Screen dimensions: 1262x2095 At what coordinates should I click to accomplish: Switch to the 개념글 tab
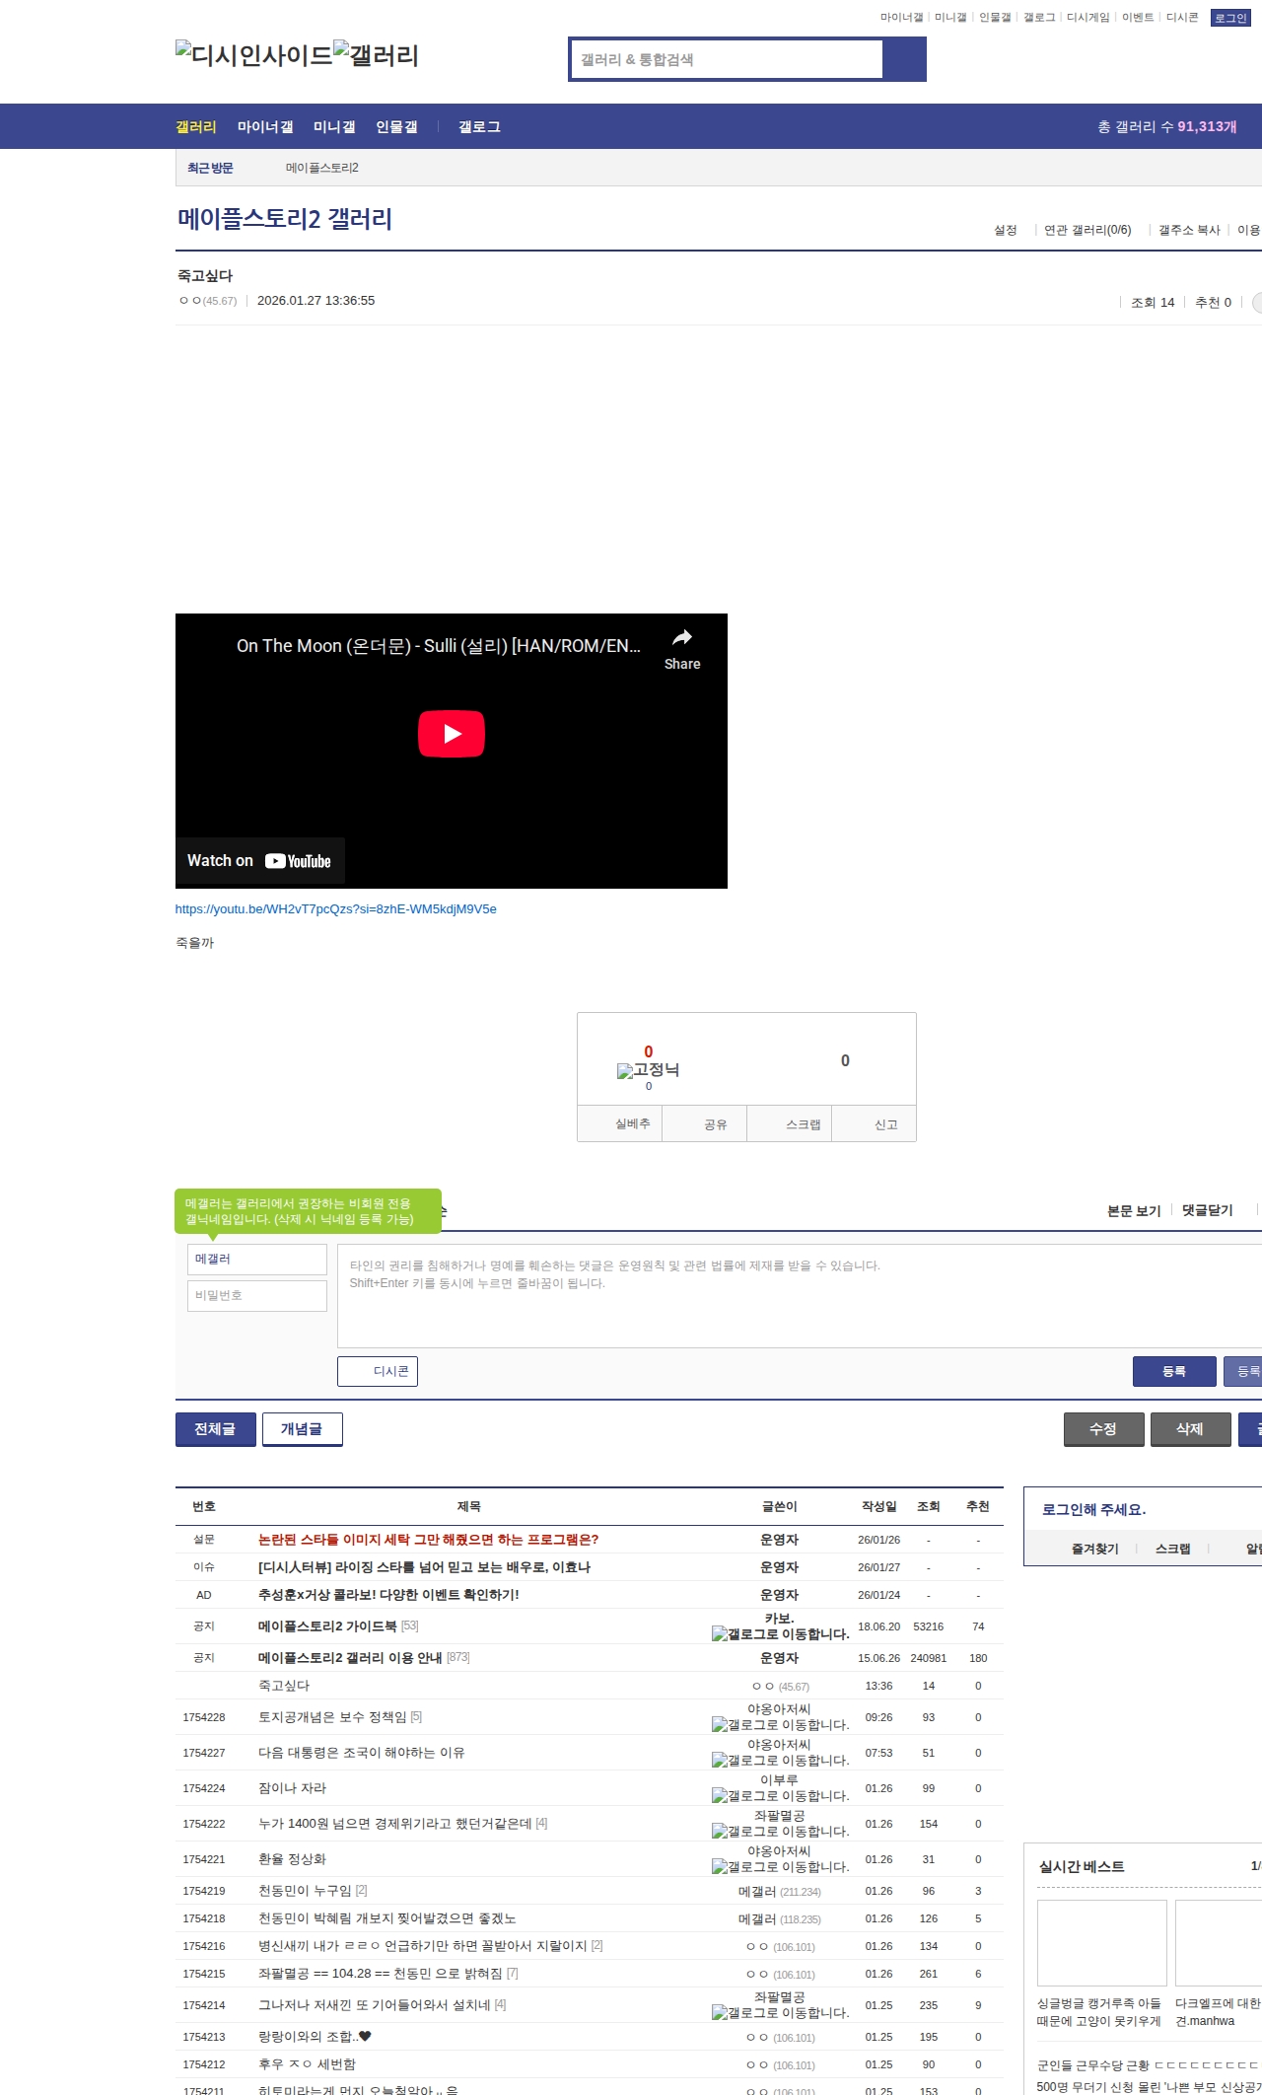click(x=302, y=1429)
